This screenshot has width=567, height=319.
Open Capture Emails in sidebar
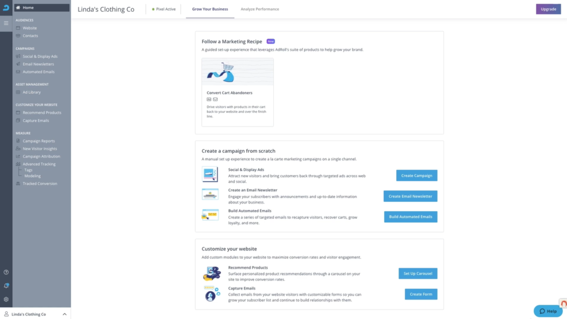point(36,121)
